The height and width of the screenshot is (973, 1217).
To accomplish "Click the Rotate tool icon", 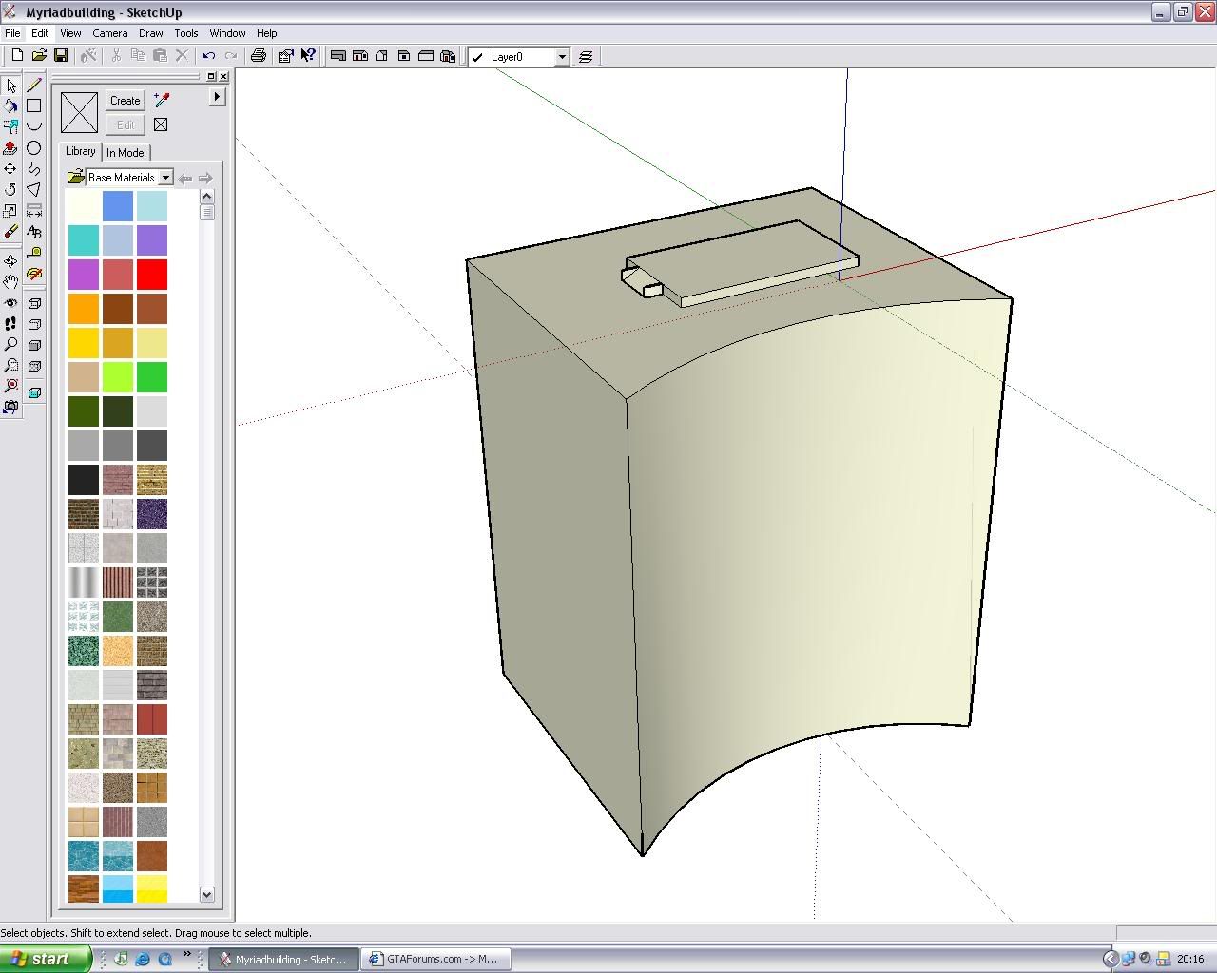I will click(x=10, y=189).
